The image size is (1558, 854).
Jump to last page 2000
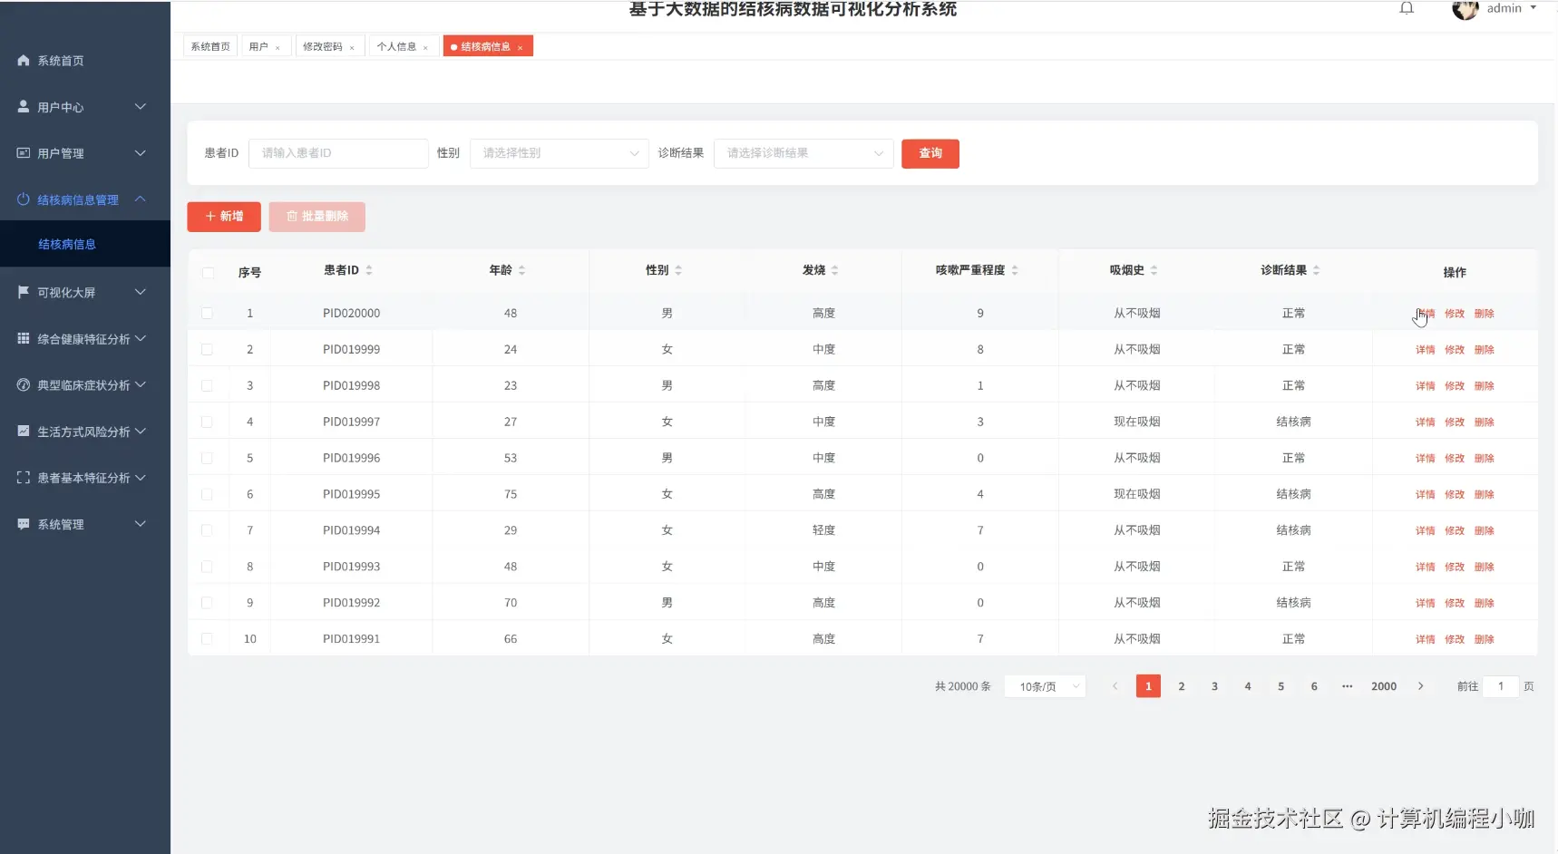[1384, 686]
